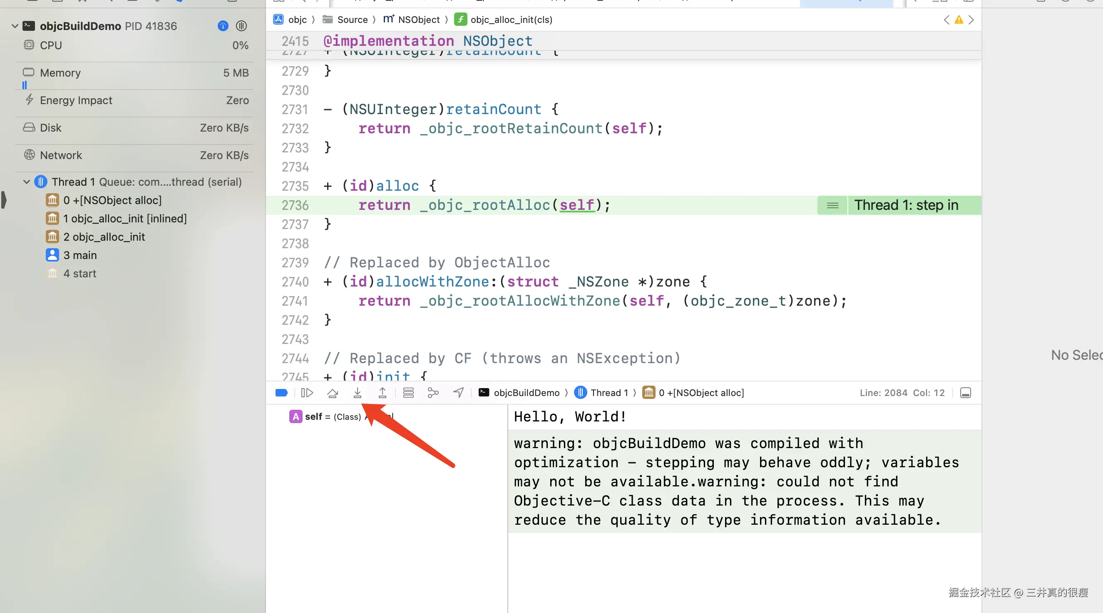The image size is (1103, 613).
Task: Open the Debug Memory Graph icon
Action: [x=433, y=393]
